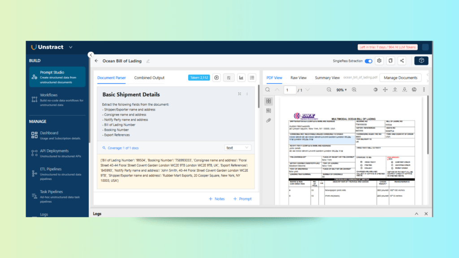This screenshot has width=459, height=258.
Task: Collapse the left sidebar with arrow handle
Action: click(x=91, y=55)
